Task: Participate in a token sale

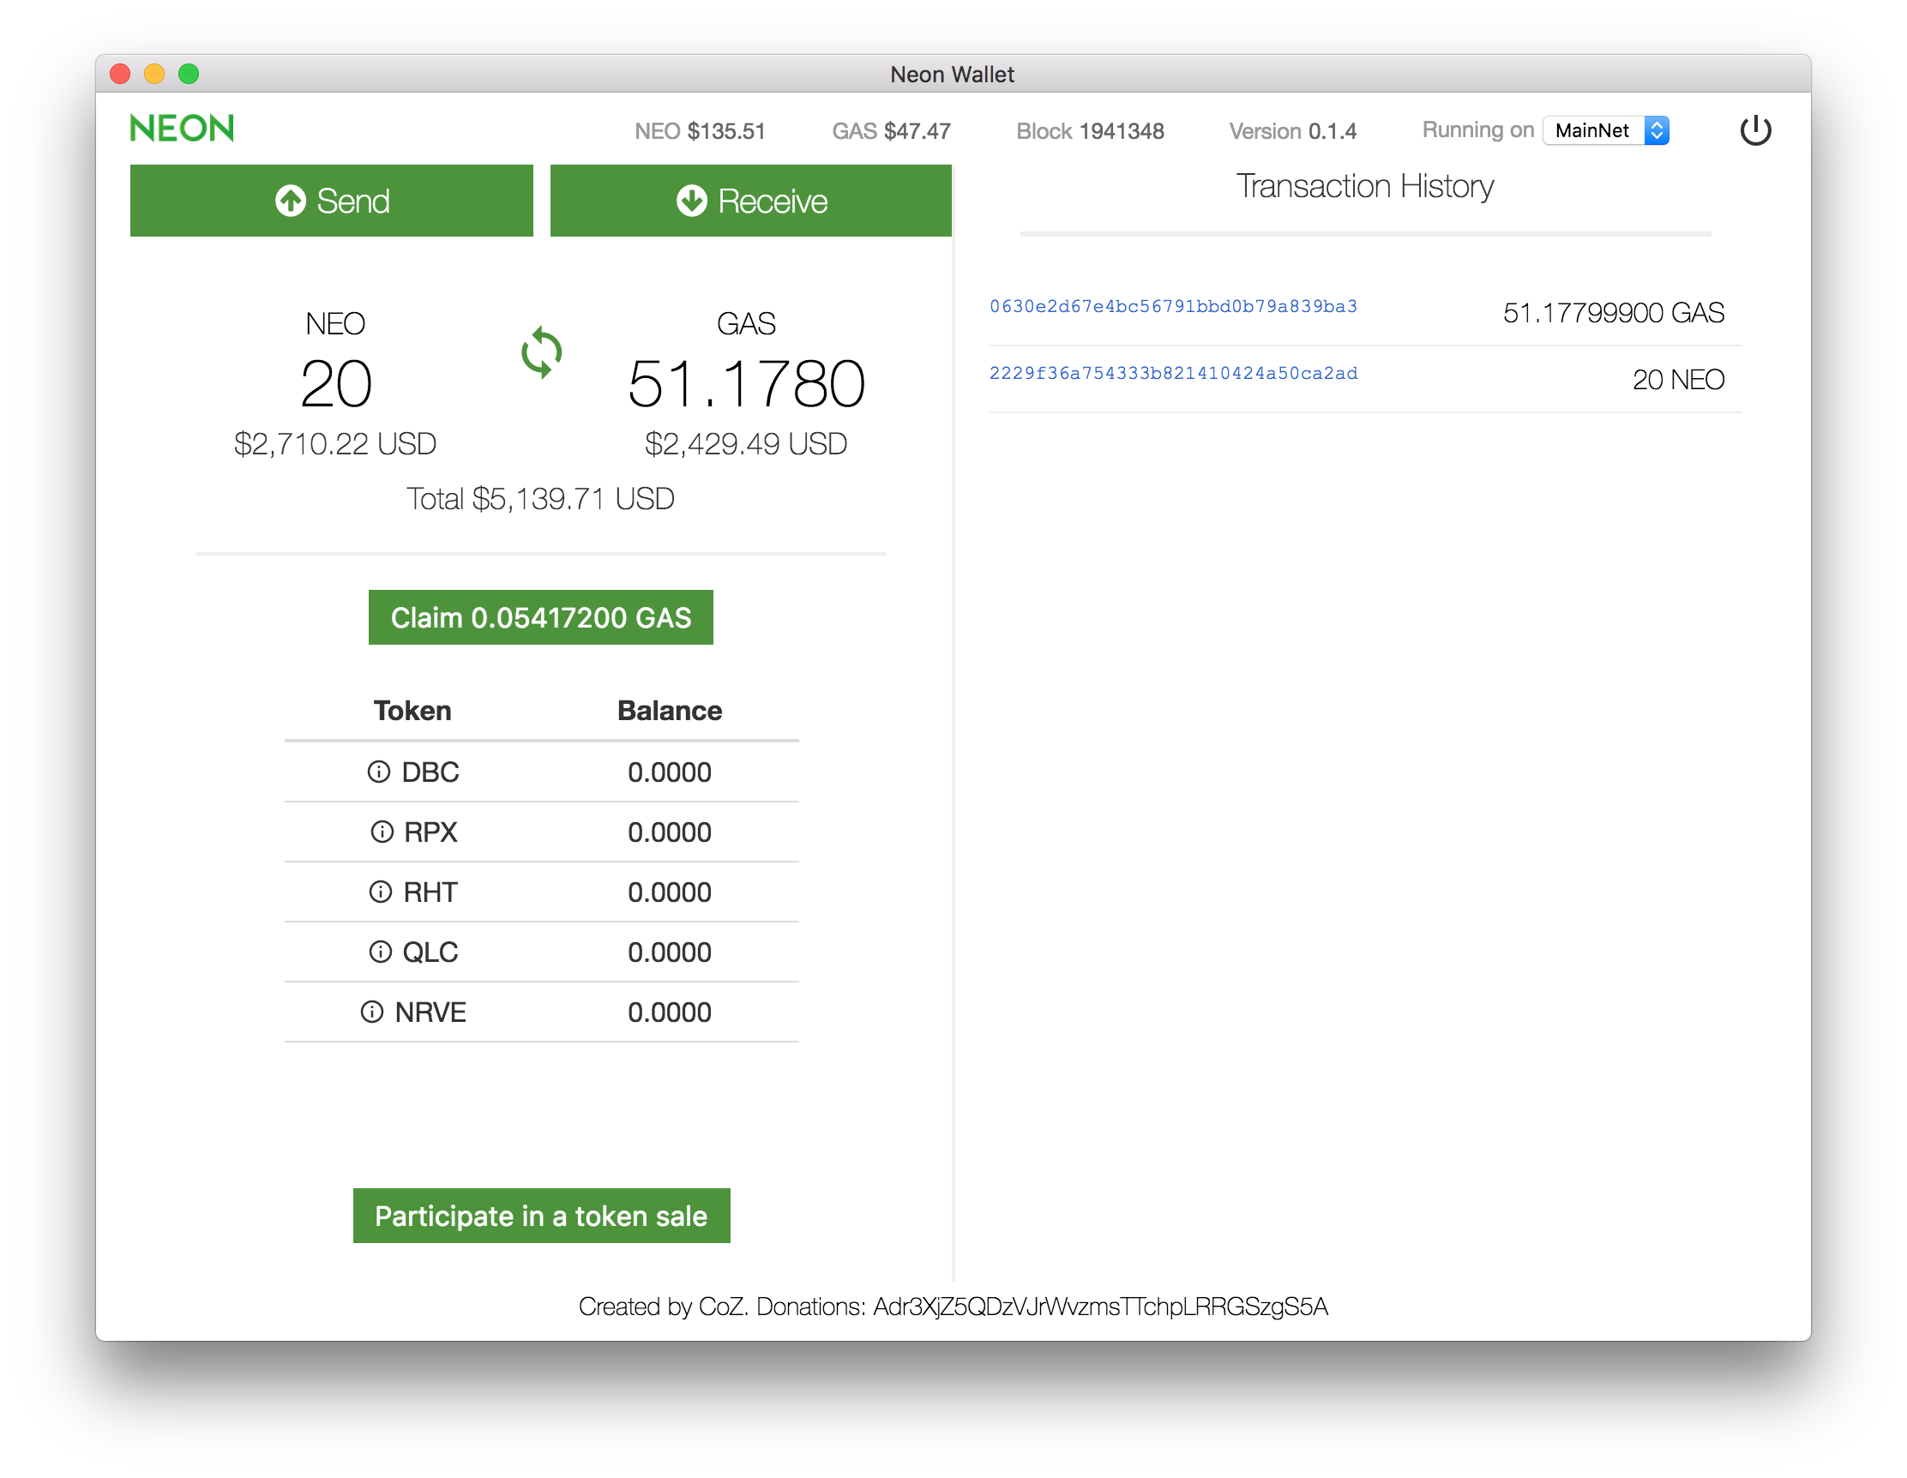Action: pos(540,1215)
